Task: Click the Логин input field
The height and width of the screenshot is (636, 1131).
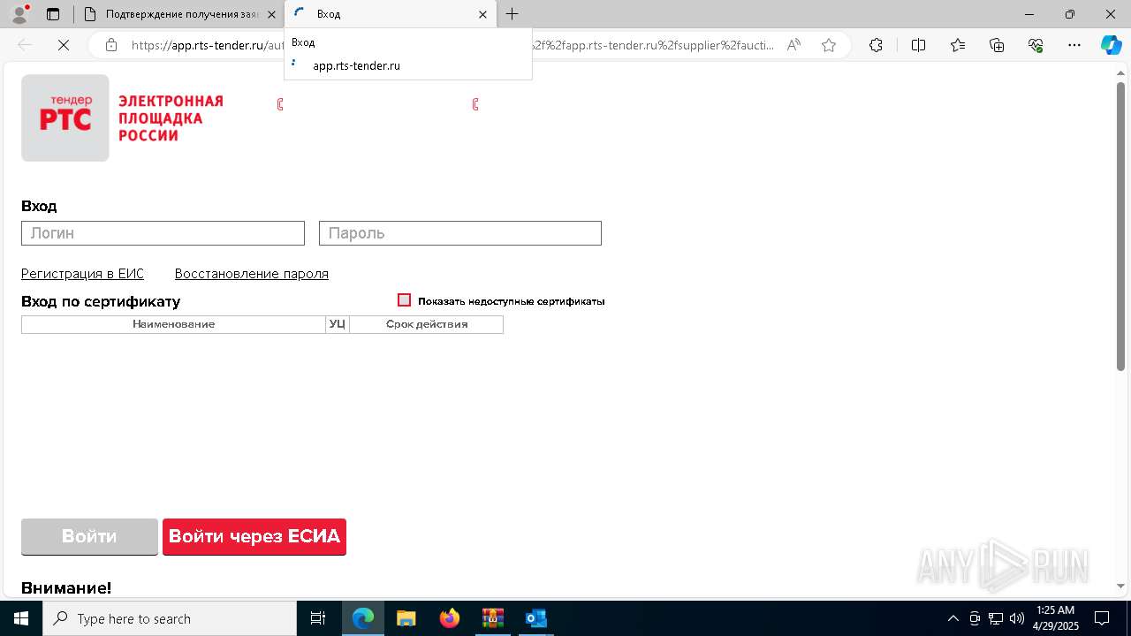Action: coord(163,233)
